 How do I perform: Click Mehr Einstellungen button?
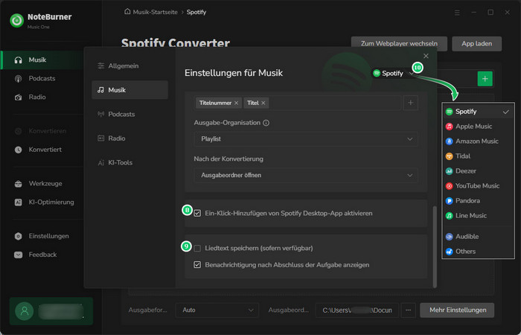(458, 310)
